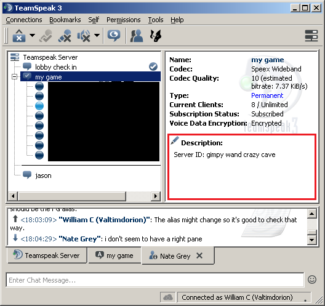
Task: Select the lobby check in channel
Action: point(56,67)
